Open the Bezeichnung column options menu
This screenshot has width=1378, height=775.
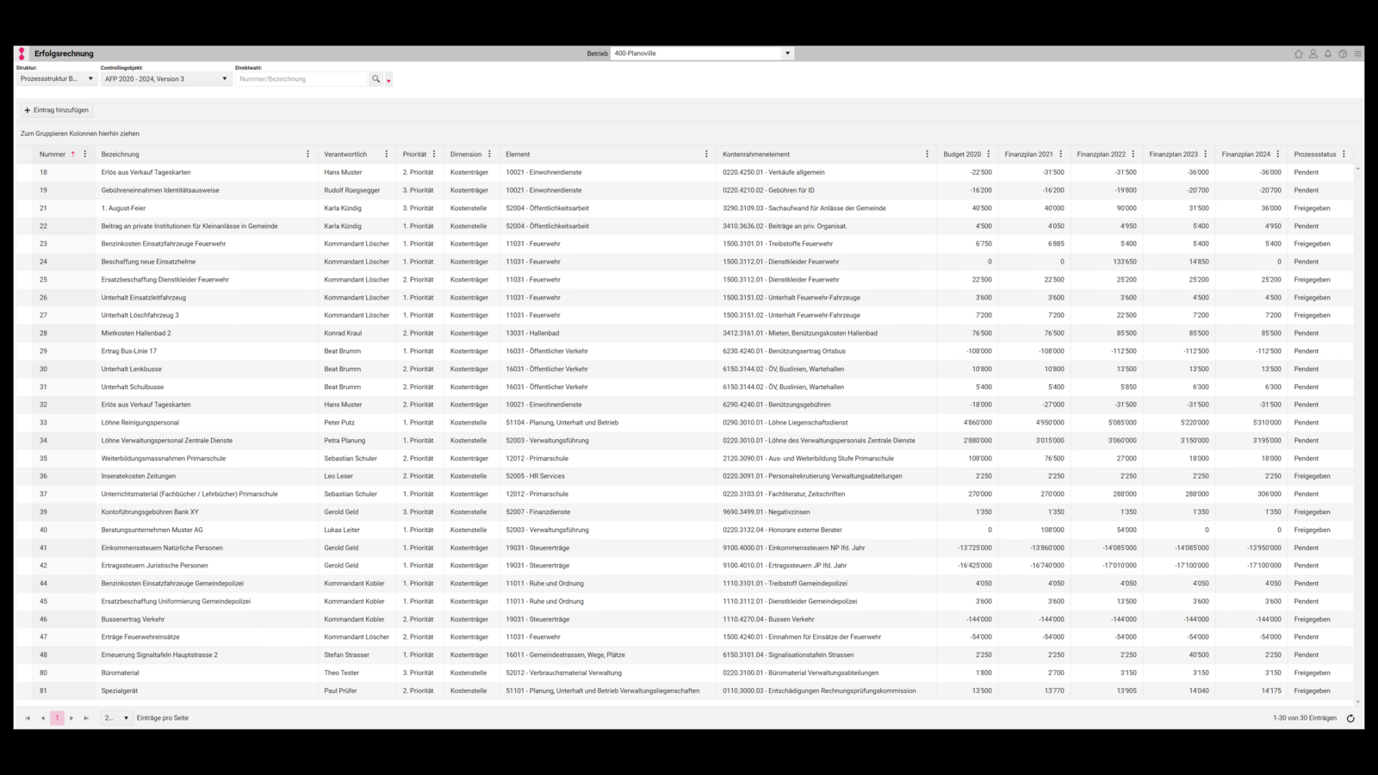307,154
